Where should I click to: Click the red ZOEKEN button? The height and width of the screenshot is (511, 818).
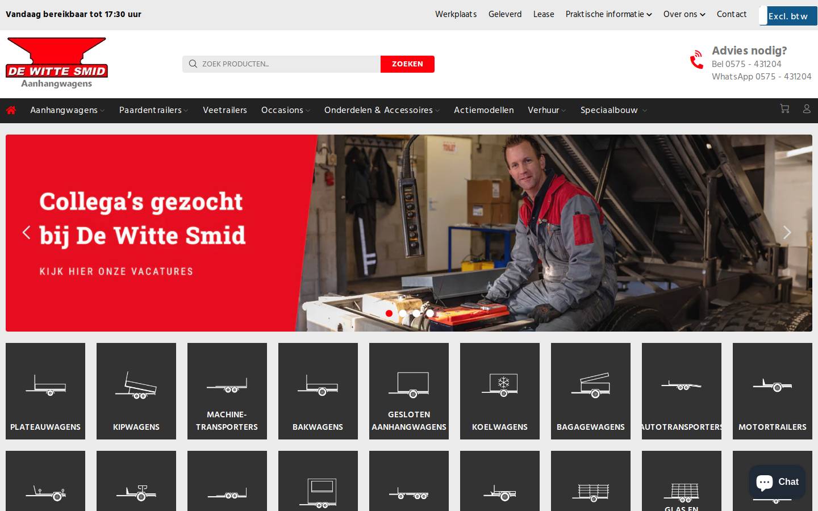[x=407, y=64]
